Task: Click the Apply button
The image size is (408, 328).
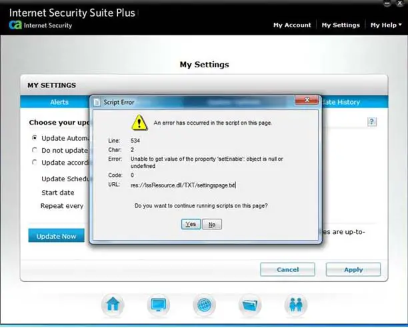Action: [x=353, y=269]
